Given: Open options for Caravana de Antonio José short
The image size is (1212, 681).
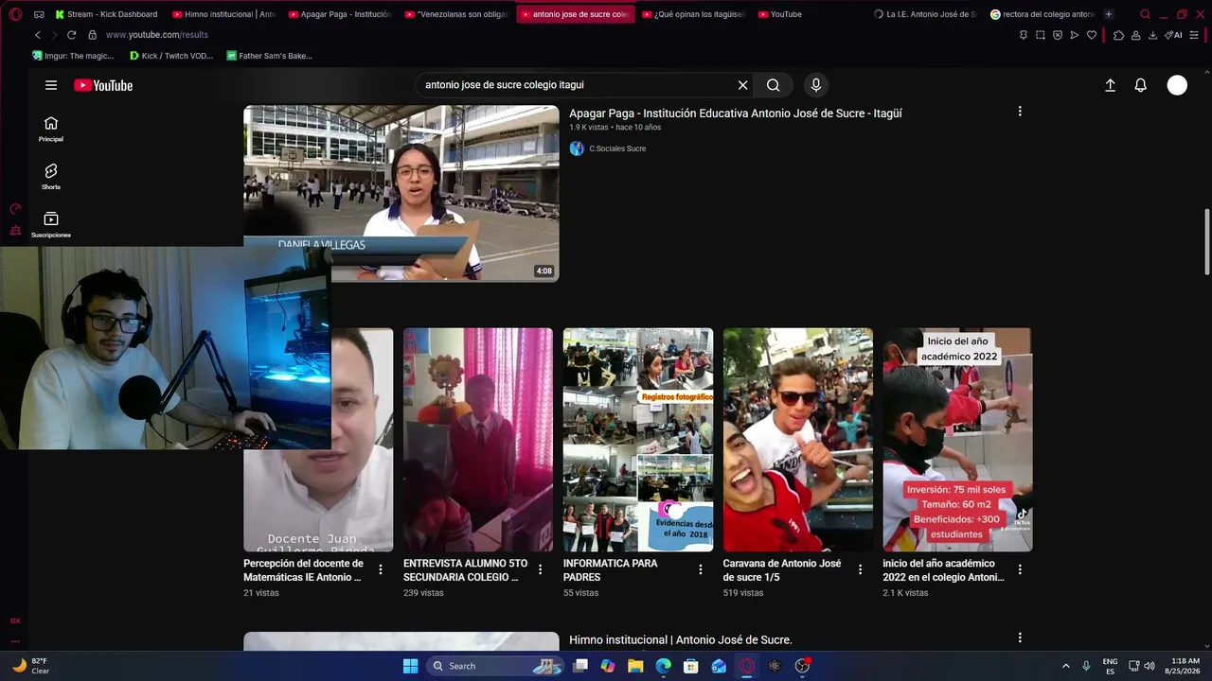Looking at the screenshot, I should (x=861, y=569).
